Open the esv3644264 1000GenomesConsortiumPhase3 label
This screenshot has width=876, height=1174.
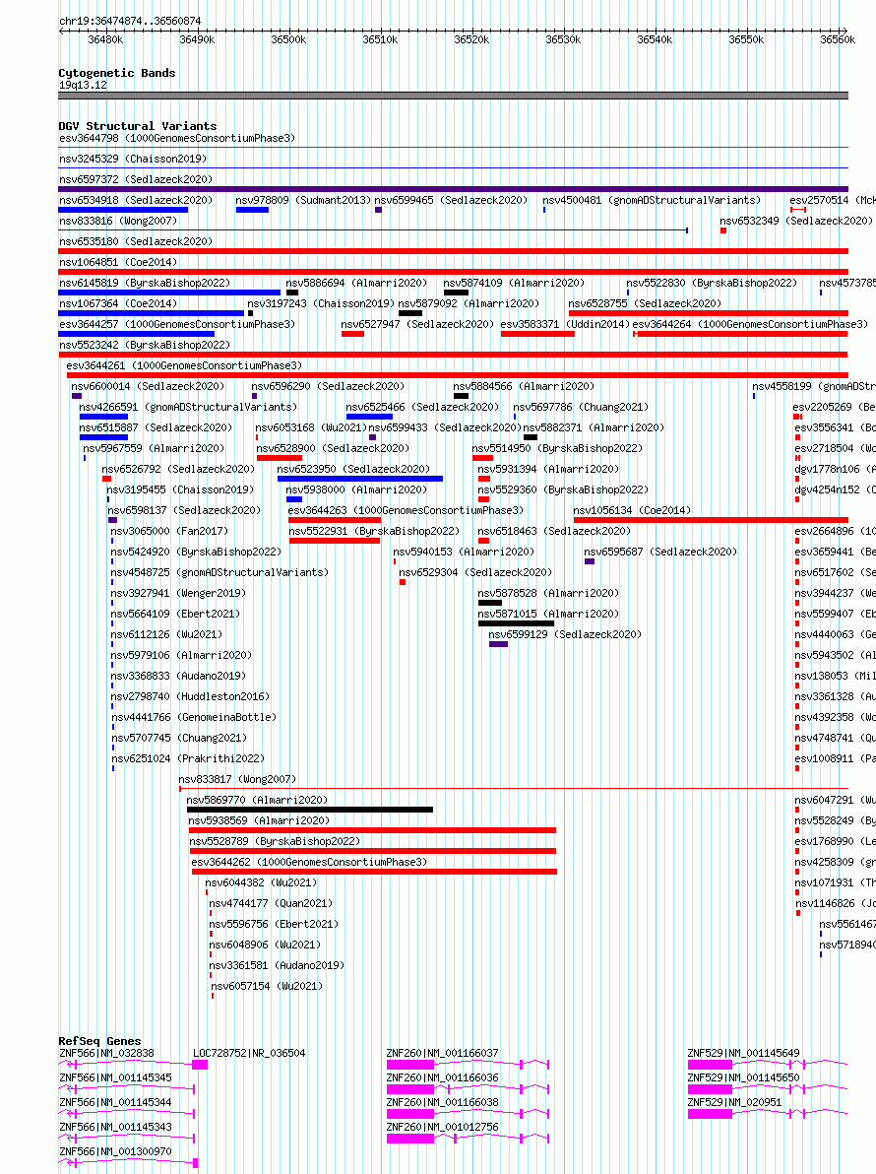pyautogui.click(x=750, y=324)
